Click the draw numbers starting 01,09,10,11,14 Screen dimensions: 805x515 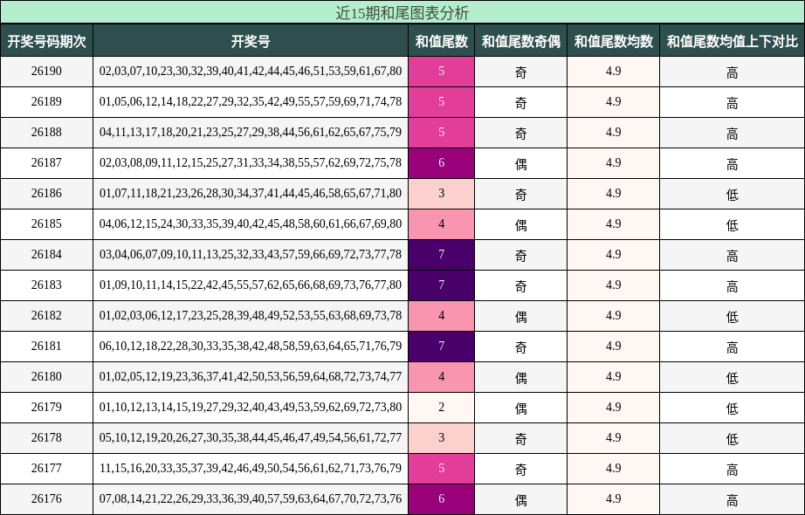click(251, 285)
